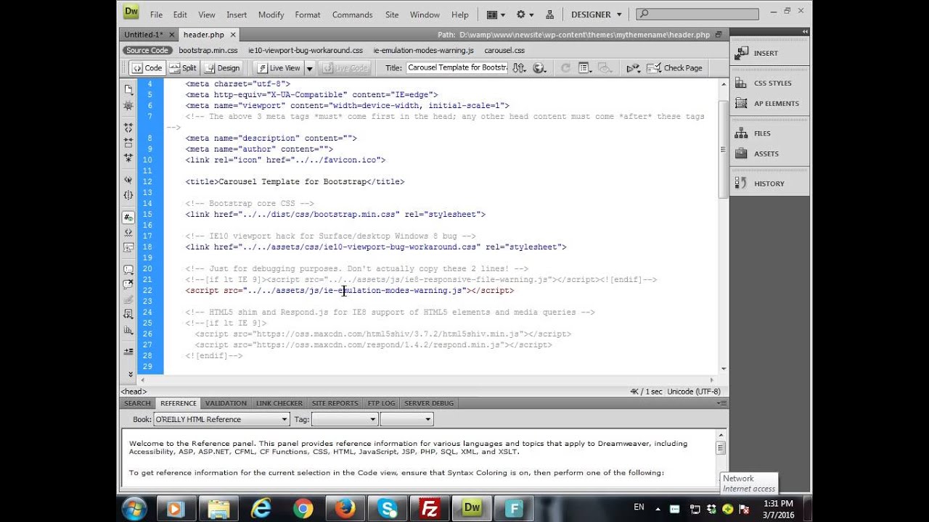This screenshot has height=522, width=929.
Task: Switch to the SEARCH results tab
Action: coord(137,403)
